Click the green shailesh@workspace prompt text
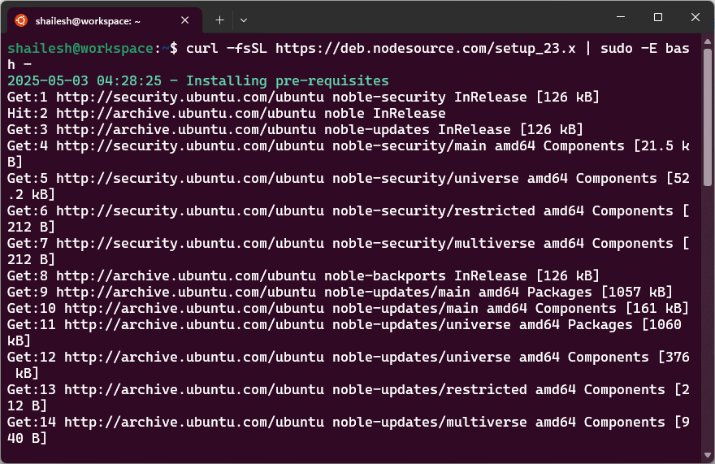The width and height of the screenshot is (715, 464). pyautogui.click(x=80, y=49)
